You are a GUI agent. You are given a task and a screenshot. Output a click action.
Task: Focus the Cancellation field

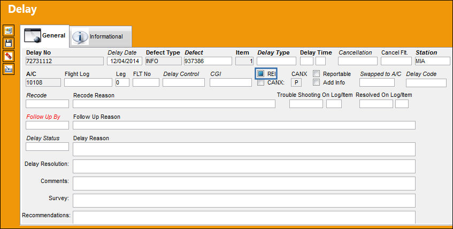(x=358, y=61)
